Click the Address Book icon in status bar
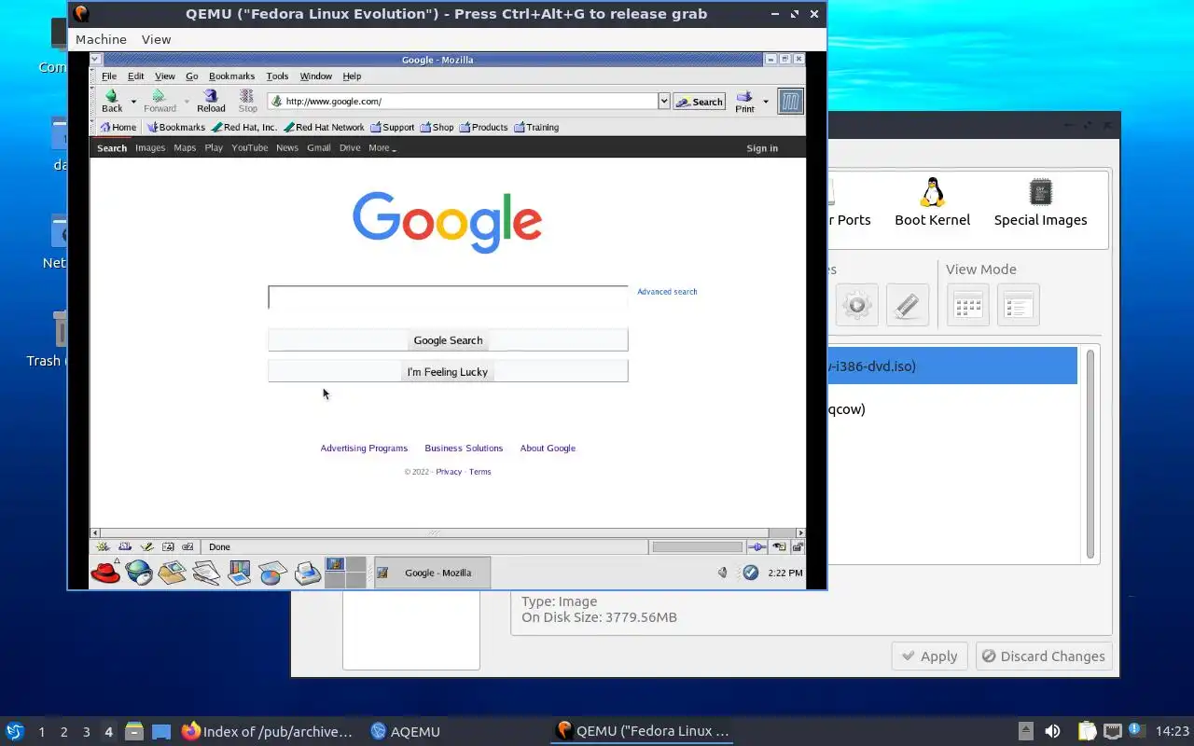1194x746 pixels. [x=168, y=546]
